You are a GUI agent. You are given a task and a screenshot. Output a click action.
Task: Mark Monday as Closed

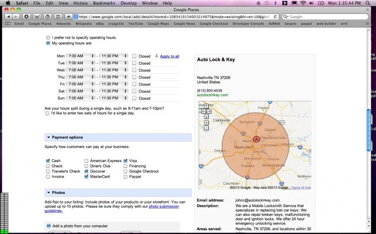click(134, 56)
